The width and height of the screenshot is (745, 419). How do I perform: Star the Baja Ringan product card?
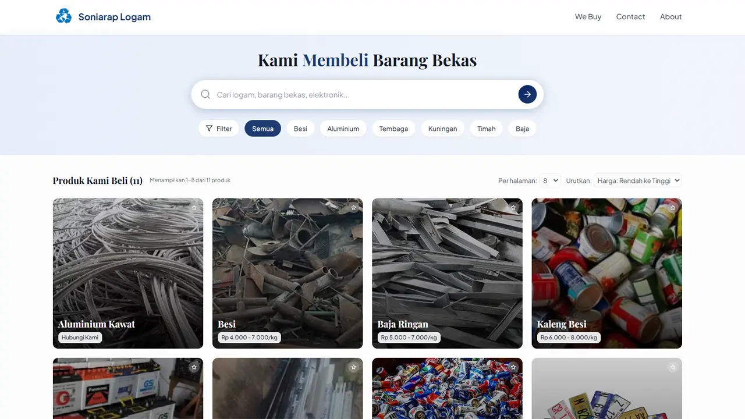coord(513,208)
